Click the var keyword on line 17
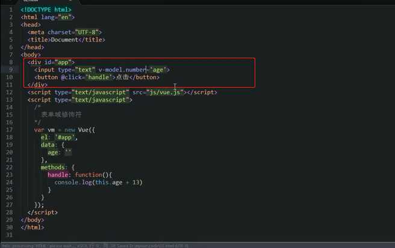Image resolution: width=395 pixels, height=248 pixels. coord(39,130)
